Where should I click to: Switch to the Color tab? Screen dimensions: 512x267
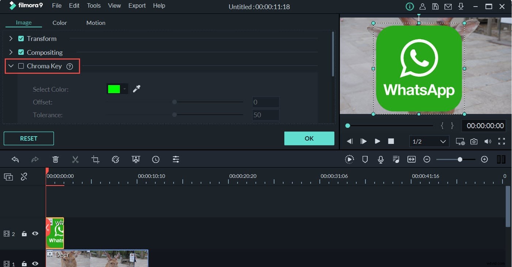click(x=60, y=23)
